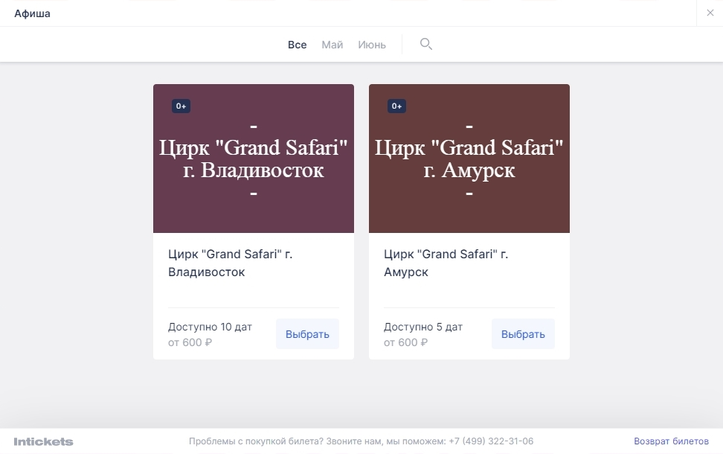Click the title Цирк Grand Safari г. Амурск
723x454 pixels.
click(x=446, y=263)
